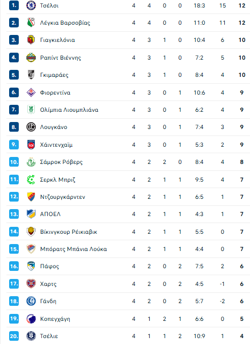The height and width of the screenshot is (344, 250).
Task: Click the APOEL blue-yellow shield icon
Action: 31,214
